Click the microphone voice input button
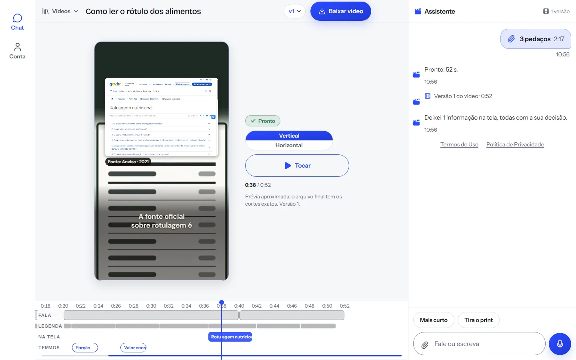576x360 pixels. click(x=560, y=344)
